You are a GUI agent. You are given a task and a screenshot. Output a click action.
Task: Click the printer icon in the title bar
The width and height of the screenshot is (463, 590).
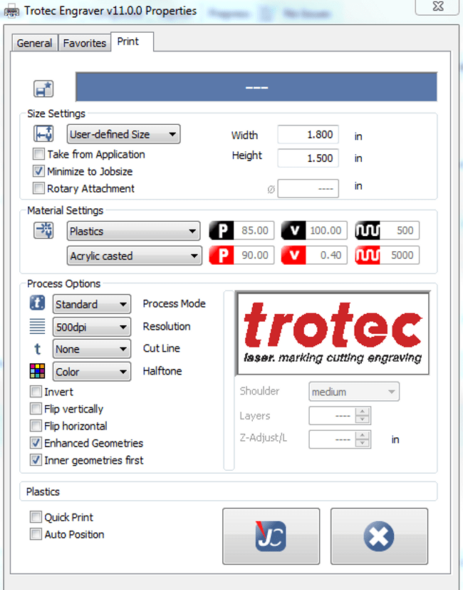(x=11, y=11)
